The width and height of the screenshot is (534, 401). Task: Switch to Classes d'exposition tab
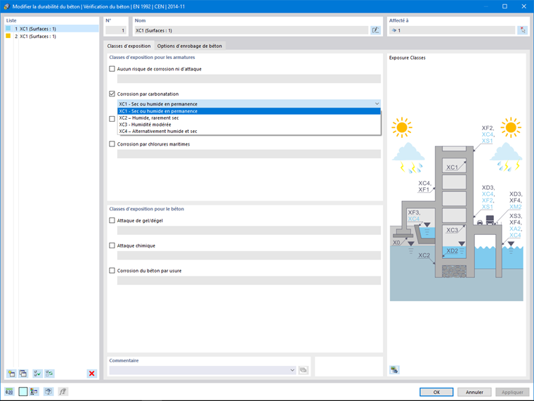point(129,46)
